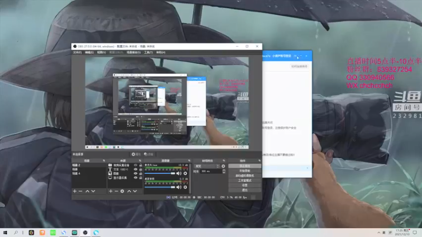The height and width of the screenshot is (237, 422).
Task: Toggle lock on text GDI+ source
Action: [x=140, y=169]
